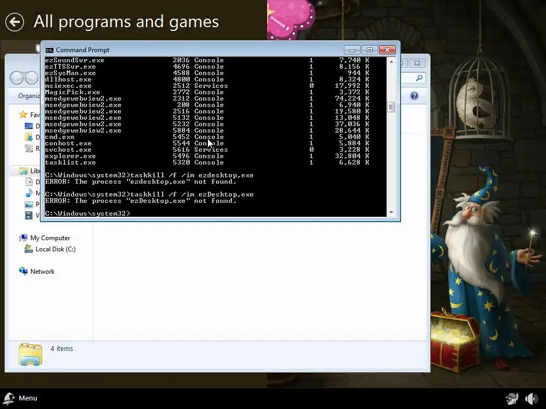Click the final C:\Windows\system32> prompt line
This screenshot has width=546, height=409.
tap(87, 214)
